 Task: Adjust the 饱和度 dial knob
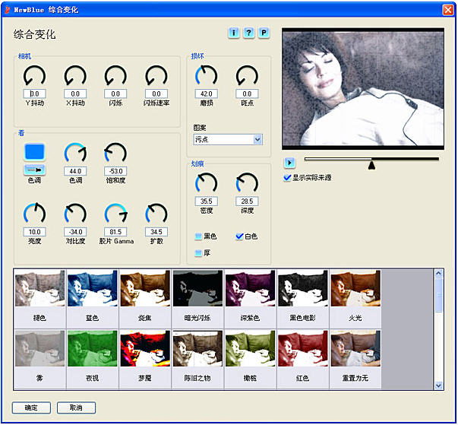tap(115, 154)
